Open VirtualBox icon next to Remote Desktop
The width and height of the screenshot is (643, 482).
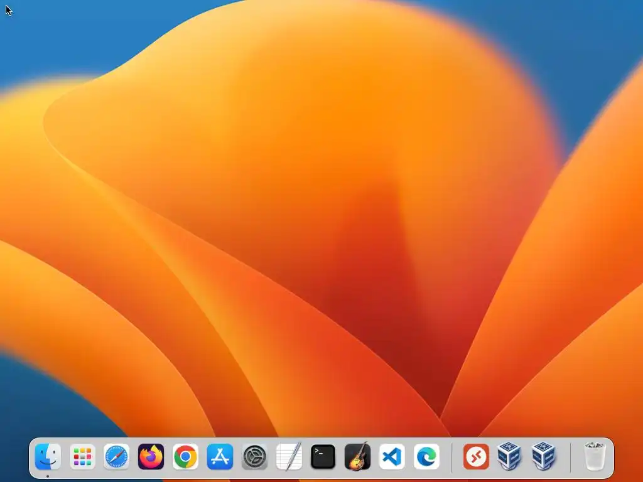click(x=509, y=456)
